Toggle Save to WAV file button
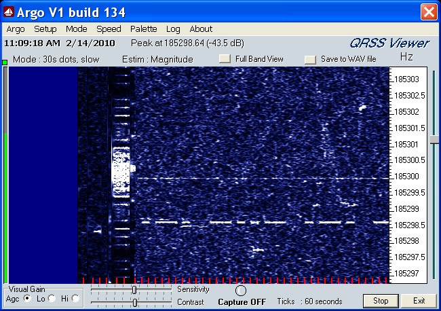This screenshot has width=441, height=311. pyautogui.click(x=310, y=59)
